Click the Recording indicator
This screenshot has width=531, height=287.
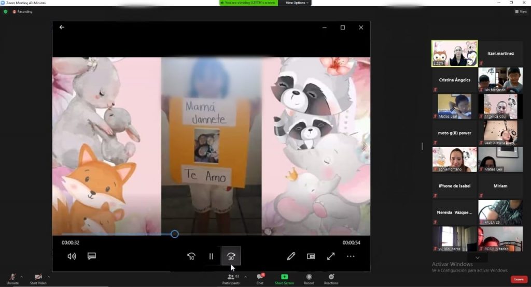pos(23,11)
